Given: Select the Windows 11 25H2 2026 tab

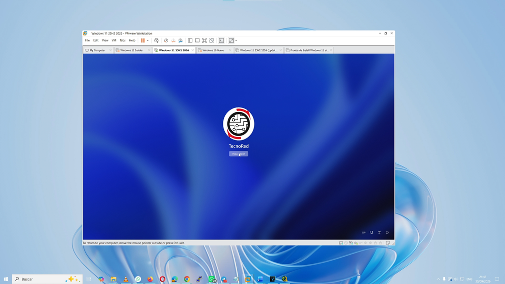Looking at the screenshot, I should coord(174,50).
